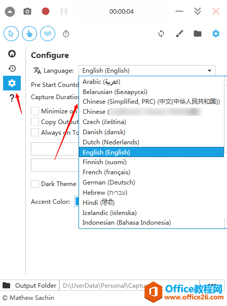Take a screenshot with the camera icon
This screenshot has width=227, height=306.
27,12
